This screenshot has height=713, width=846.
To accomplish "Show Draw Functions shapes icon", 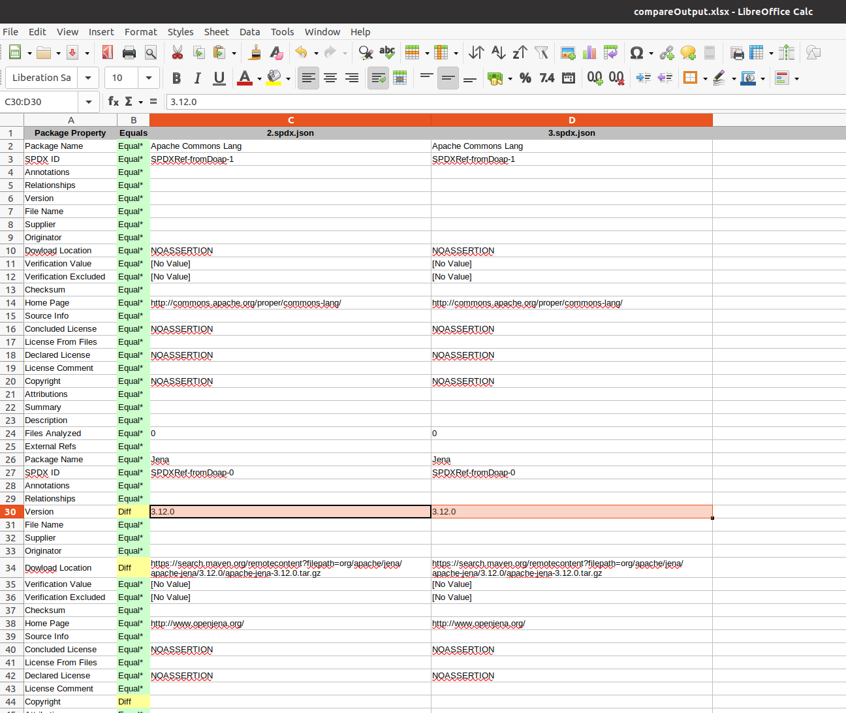I will pos(813,53).
